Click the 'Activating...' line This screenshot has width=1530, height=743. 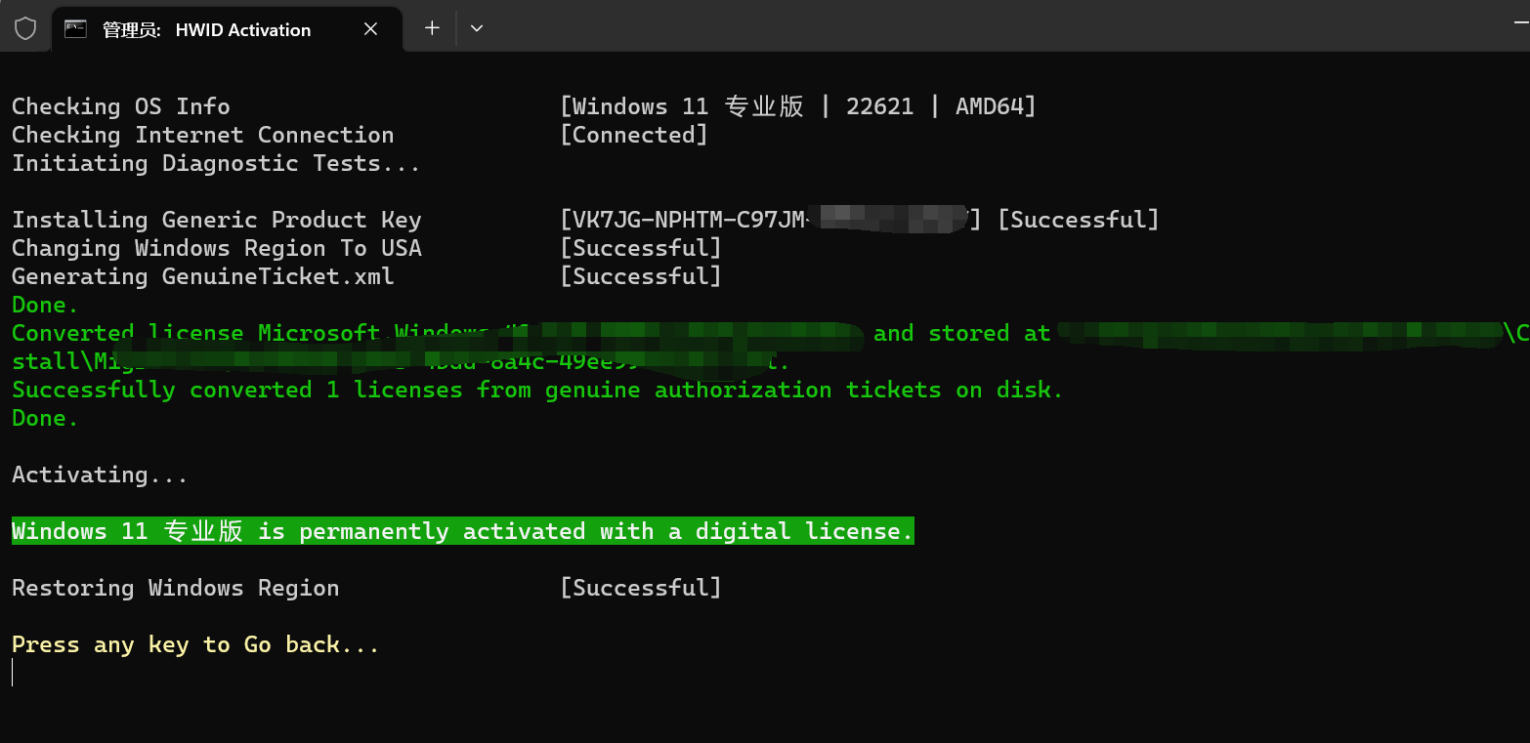pos(100,475)
